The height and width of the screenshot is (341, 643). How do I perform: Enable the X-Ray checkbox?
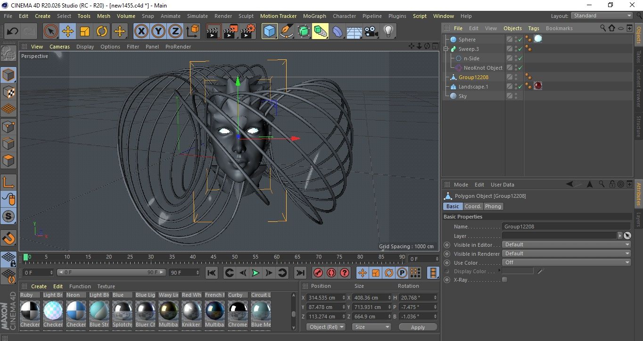(x=505, y=280)
